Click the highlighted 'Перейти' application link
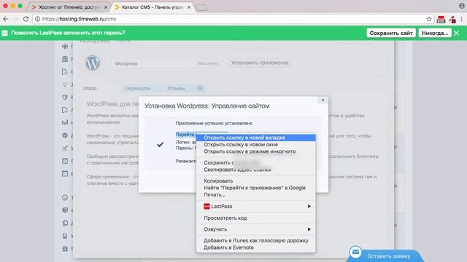Viewport: 467px width, 262px height. (x=185, y=135)
